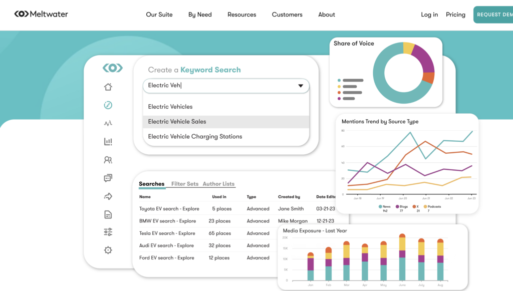The height and width of the screenshot is (291, 513).
Task: Click the Share of Voice card title
Action: click(354, 44)
